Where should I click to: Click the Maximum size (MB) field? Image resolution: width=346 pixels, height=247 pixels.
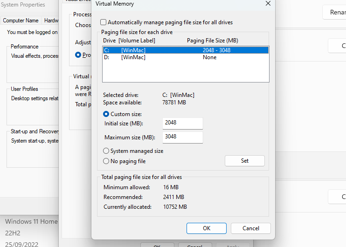point(182,137)
